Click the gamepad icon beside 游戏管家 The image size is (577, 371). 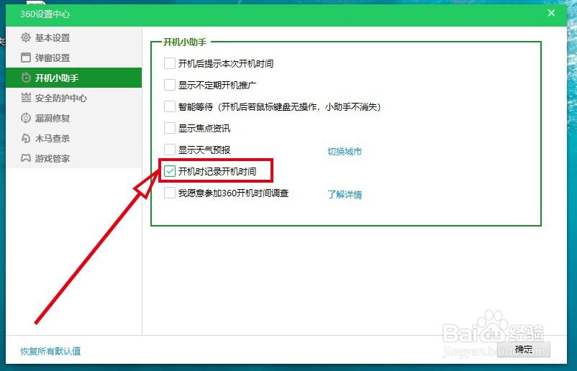(x=26, y=158)
